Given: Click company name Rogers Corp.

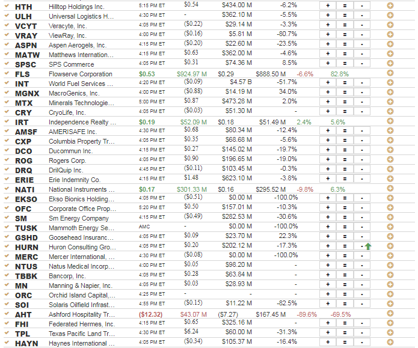Looking at the screenshot, I should pyautogui.click(x=67, y=160).
